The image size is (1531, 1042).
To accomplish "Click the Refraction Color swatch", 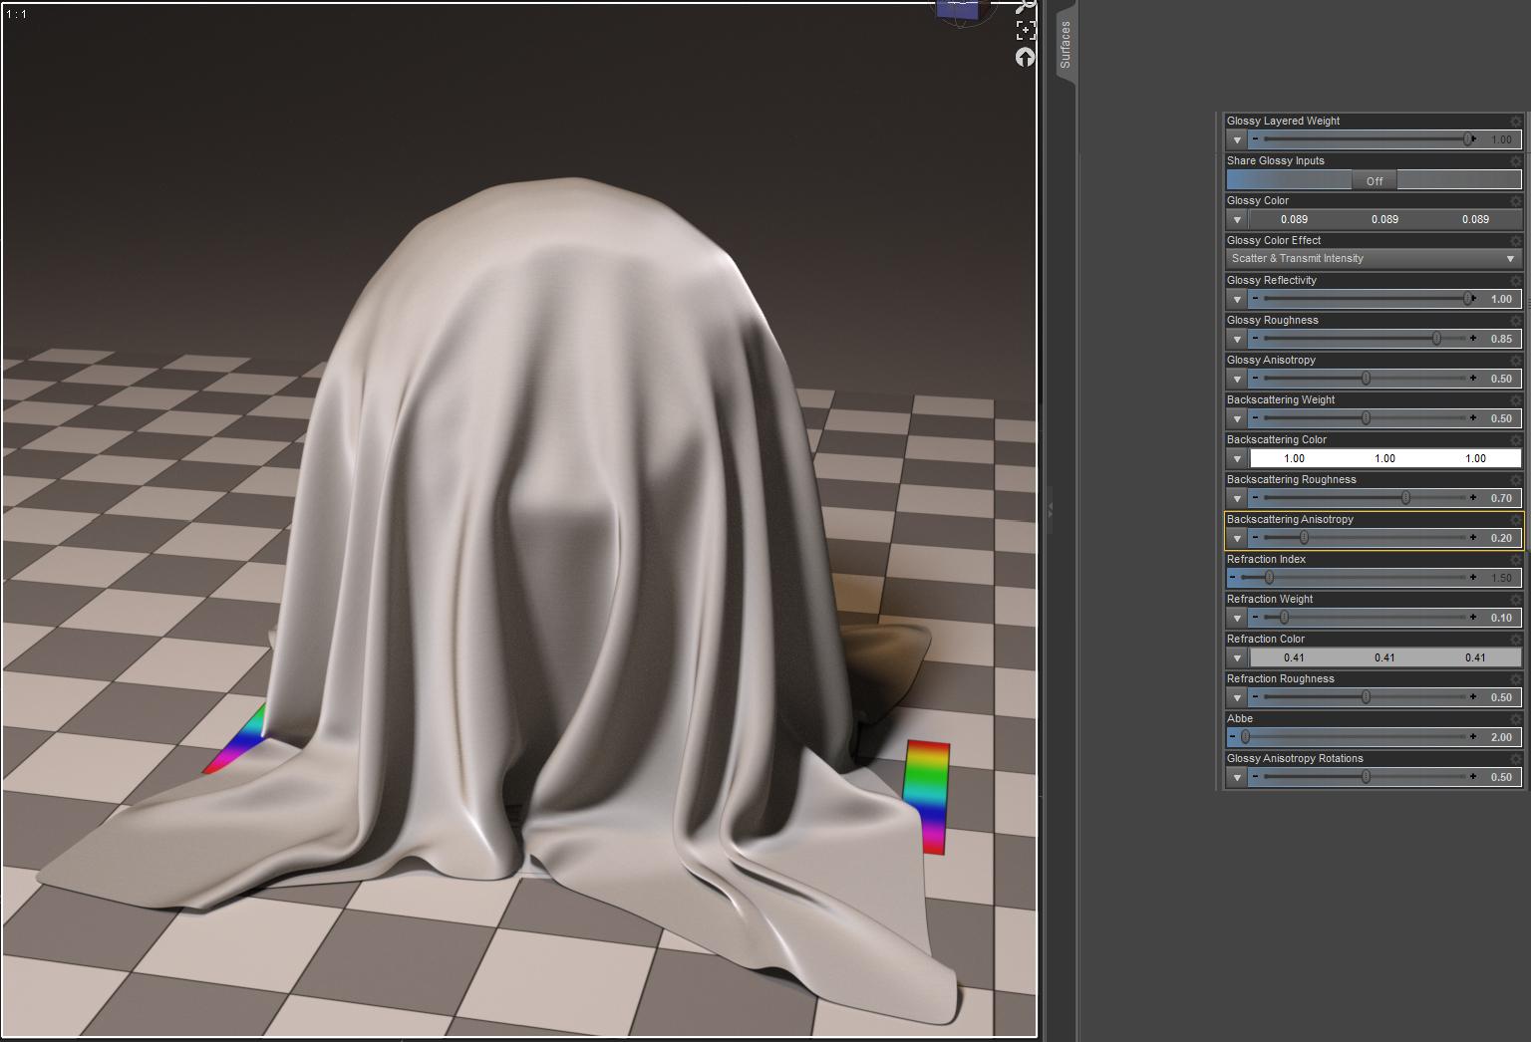I will (1384, 657).
